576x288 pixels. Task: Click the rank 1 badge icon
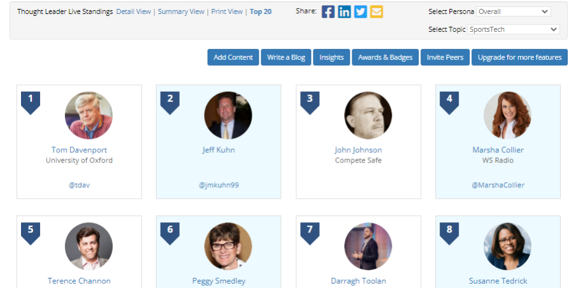tap(31, 102)
